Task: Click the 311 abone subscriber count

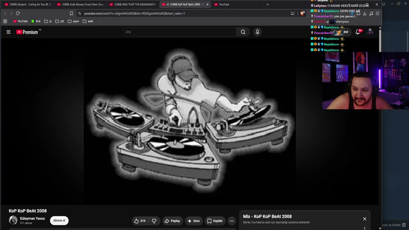Action: (x=26, y=223)
